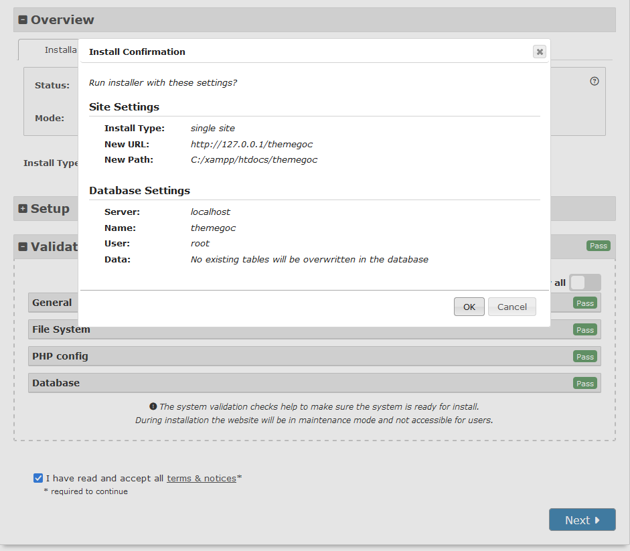Click the Validation section Pass badge
Viewport: 630px width, 551px height.
pyautogui.click(x=599, y=246)
